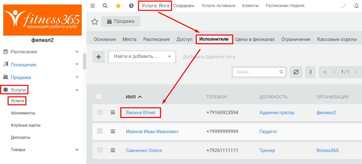Image resolution: width=362 pixels, height=164 pixels.
Task: Click the Педагог position link
Action: pyautogui.click(x=268, y=131)
